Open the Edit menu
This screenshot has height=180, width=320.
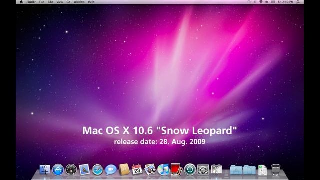(50, 2)
